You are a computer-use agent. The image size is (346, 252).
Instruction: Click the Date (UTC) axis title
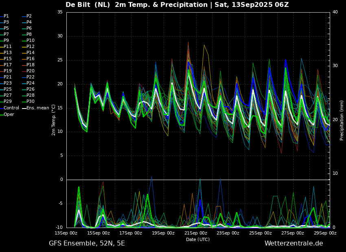coord(198,239)
